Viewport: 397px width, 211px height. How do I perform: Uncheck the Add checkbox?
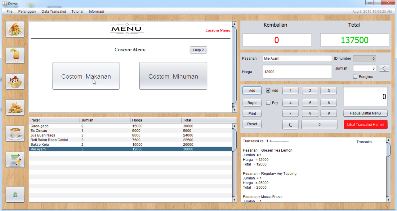[268, 91]
